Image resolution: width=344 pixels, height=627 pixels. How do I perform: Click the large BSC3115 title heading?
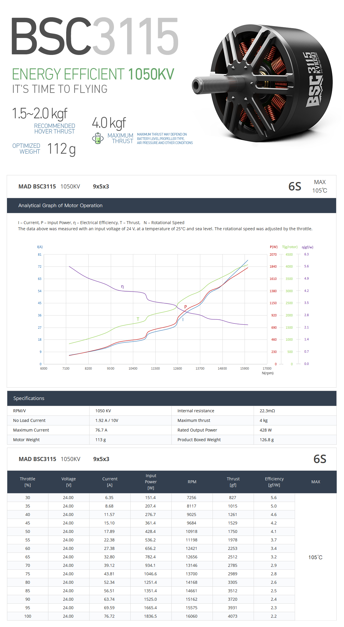[95, 36]
